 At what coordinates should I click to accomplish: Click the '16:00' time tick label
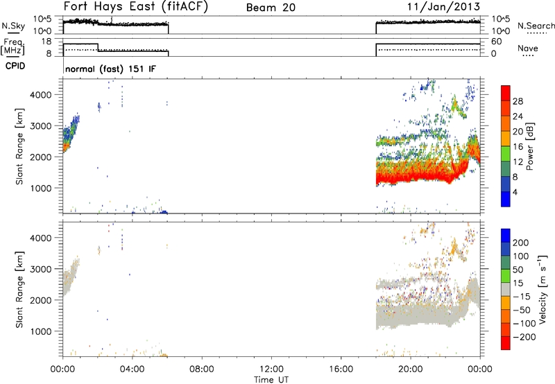(x=341, y=369)
